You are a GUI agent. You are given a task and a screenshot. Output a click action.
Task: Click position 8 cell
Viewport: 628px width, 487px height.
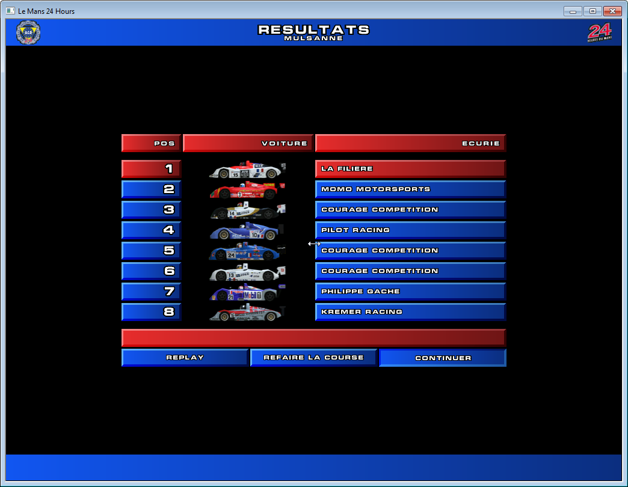(x=152, y=311)
